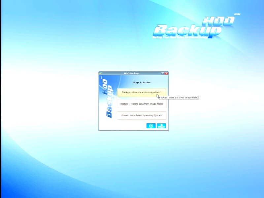This screenshot has width=264, height=198.
Task: Click the blue arrow next-step icon button
Action: coord(161,126)
